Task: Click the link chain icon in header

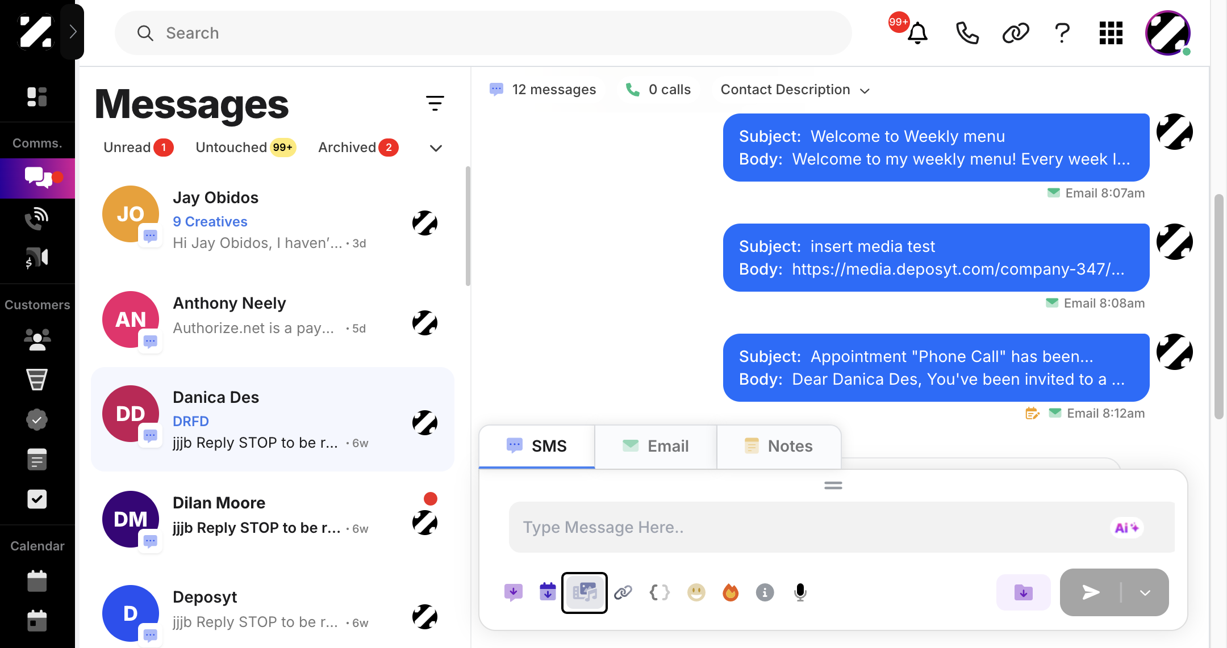Action: coord(1015,33)
